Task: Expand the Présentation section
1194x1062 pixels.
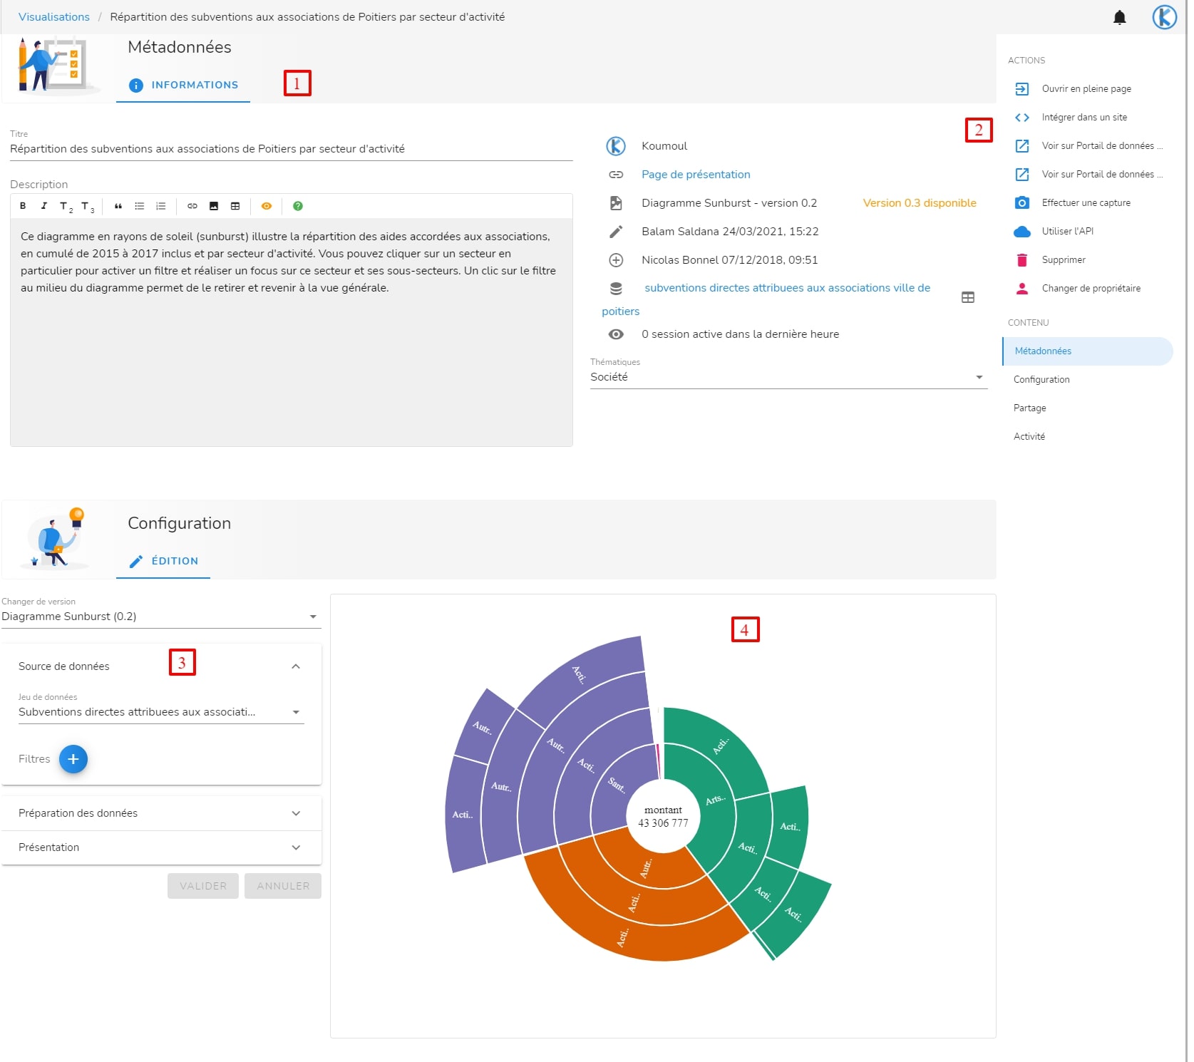Action: click(161, 847)
